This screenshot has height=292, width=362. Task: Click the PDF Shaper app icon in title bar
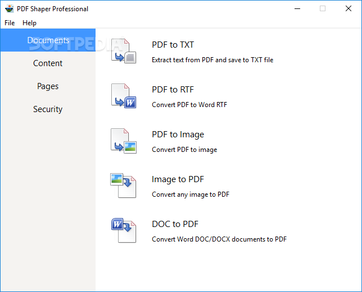pos(9,9)
